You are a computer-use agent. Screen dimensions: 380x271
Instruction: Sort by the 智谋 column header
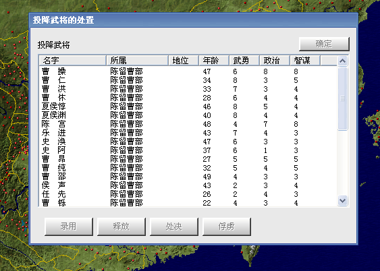click(x=305, y=61)
